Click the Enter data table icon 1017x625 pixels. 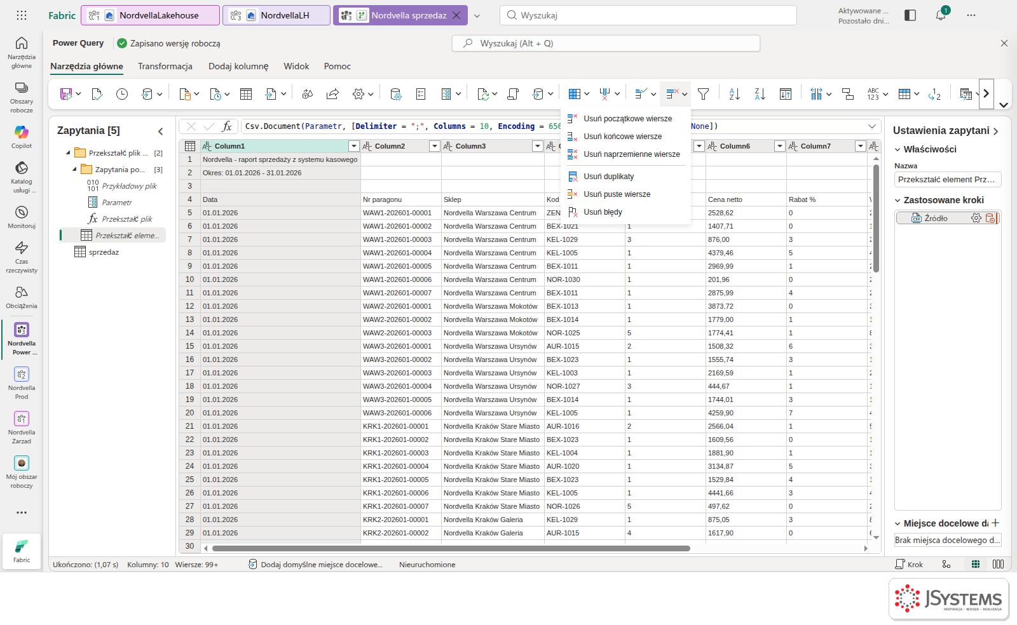246,94
